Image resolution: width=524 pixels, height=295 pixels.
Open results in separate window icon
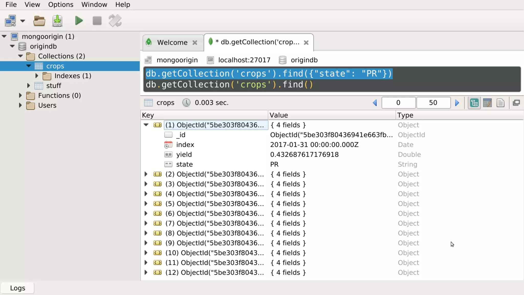516,103
